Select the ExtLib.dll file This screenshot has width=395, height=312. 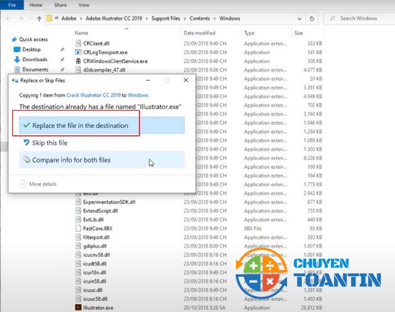point(93,220)
